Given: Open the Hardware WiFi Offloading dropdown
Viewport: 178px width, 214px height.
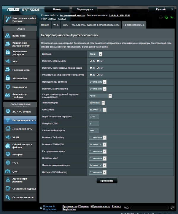Looking at the screenshot, I should [98, 172].
